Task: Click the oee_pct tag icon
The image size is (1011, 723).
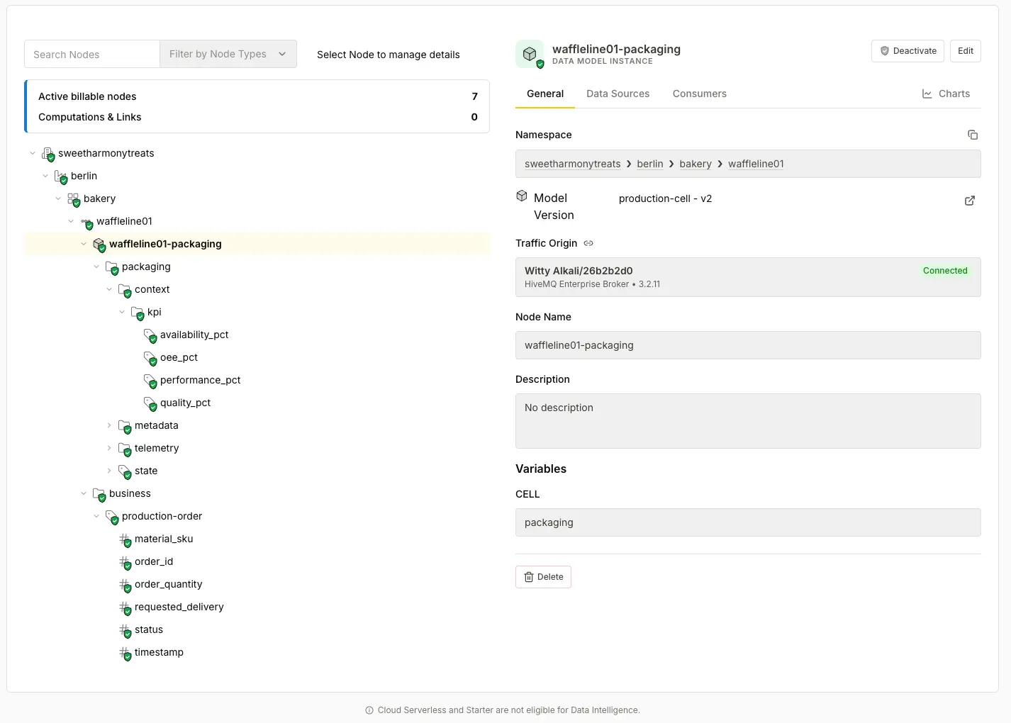Action: (x=150, y=358)
